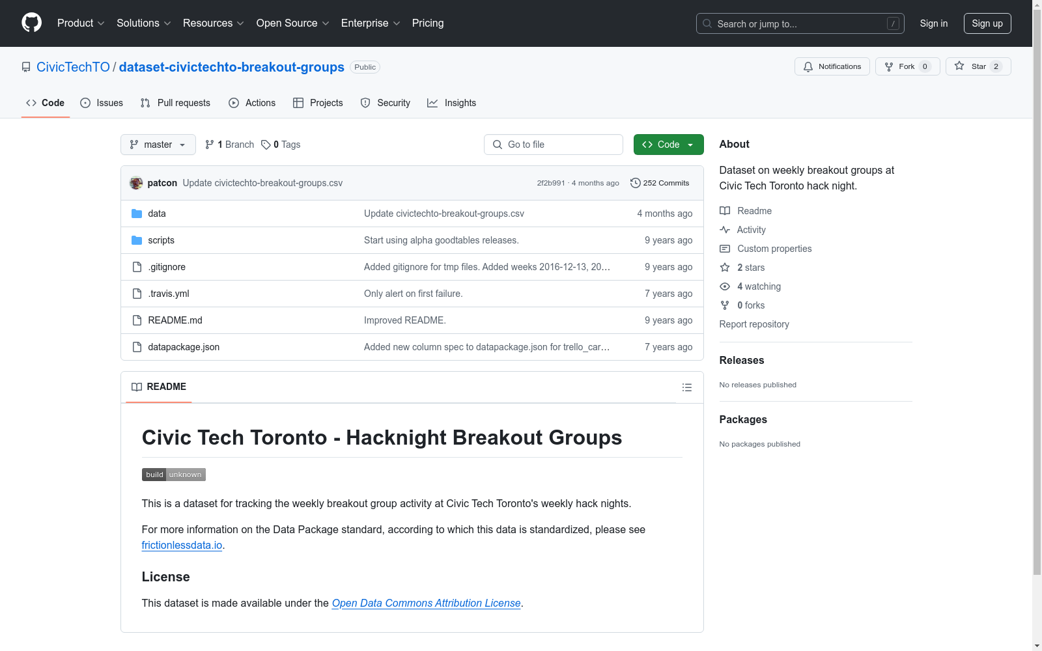
Task: View the 0 Tags link
Action: [281, 145]
